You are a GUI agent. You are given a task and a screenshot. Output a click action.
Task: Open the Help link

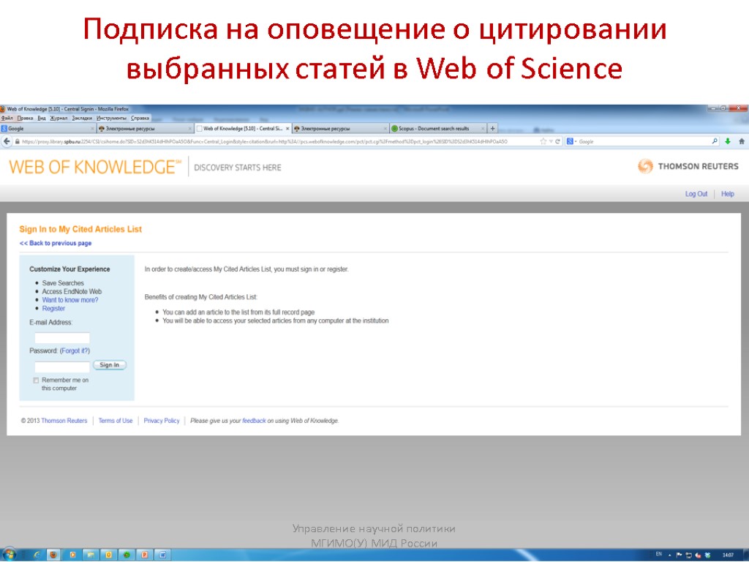click(x=728, y=194)
